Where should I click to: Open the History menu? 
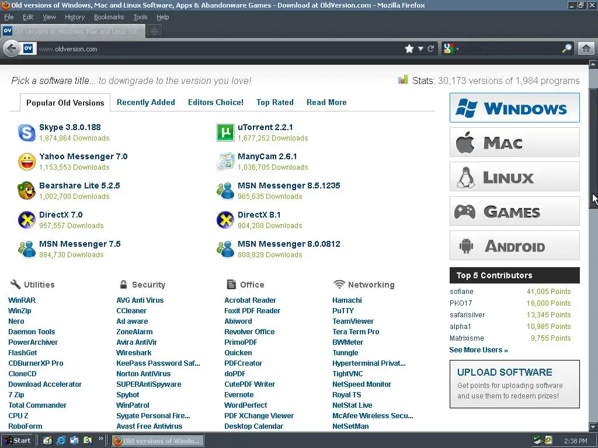coord(75,17)
